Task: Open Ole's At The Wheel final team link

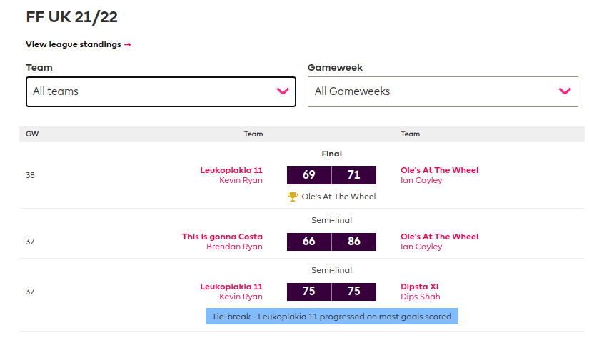Action: pos(440,170)
